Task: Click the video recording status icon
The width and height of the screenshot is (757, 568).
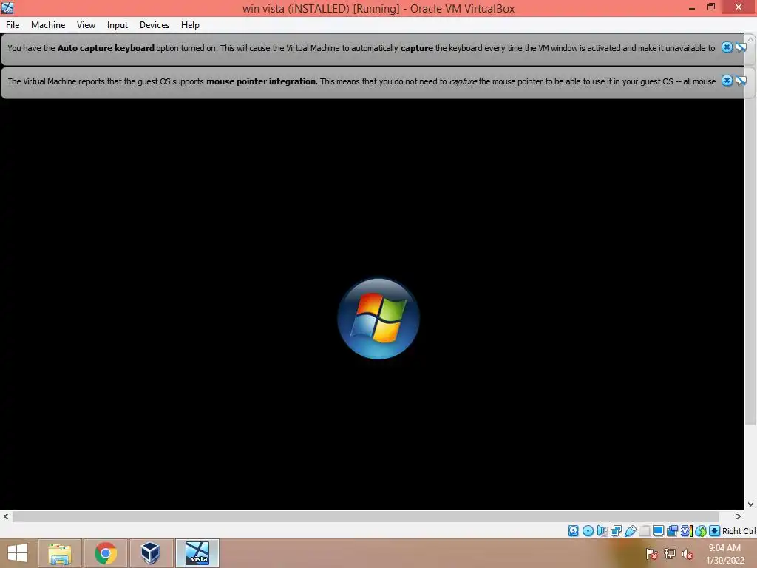Action: click(672, 531)
